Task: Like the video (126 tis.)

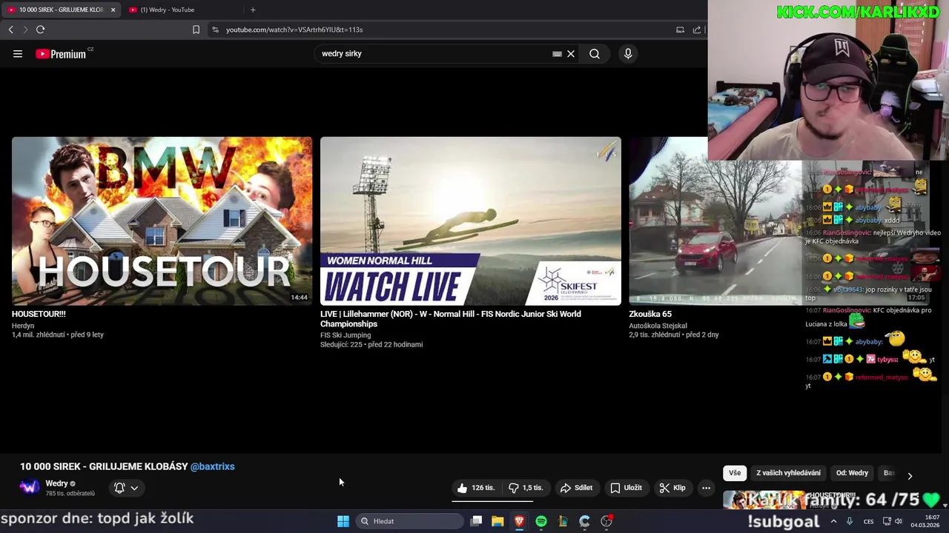Action: click(x=476, y=488)
